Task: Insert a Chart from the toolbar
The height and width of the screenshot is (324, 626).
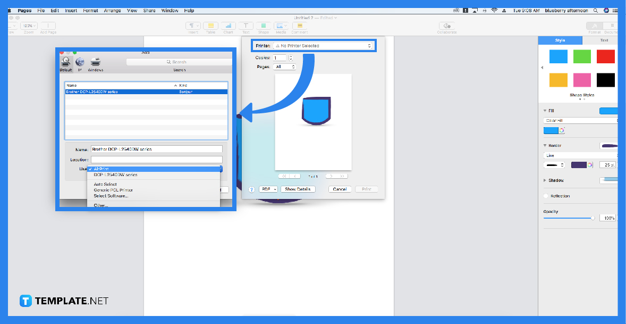Action: pyautogui.click(x=229, y=26)
